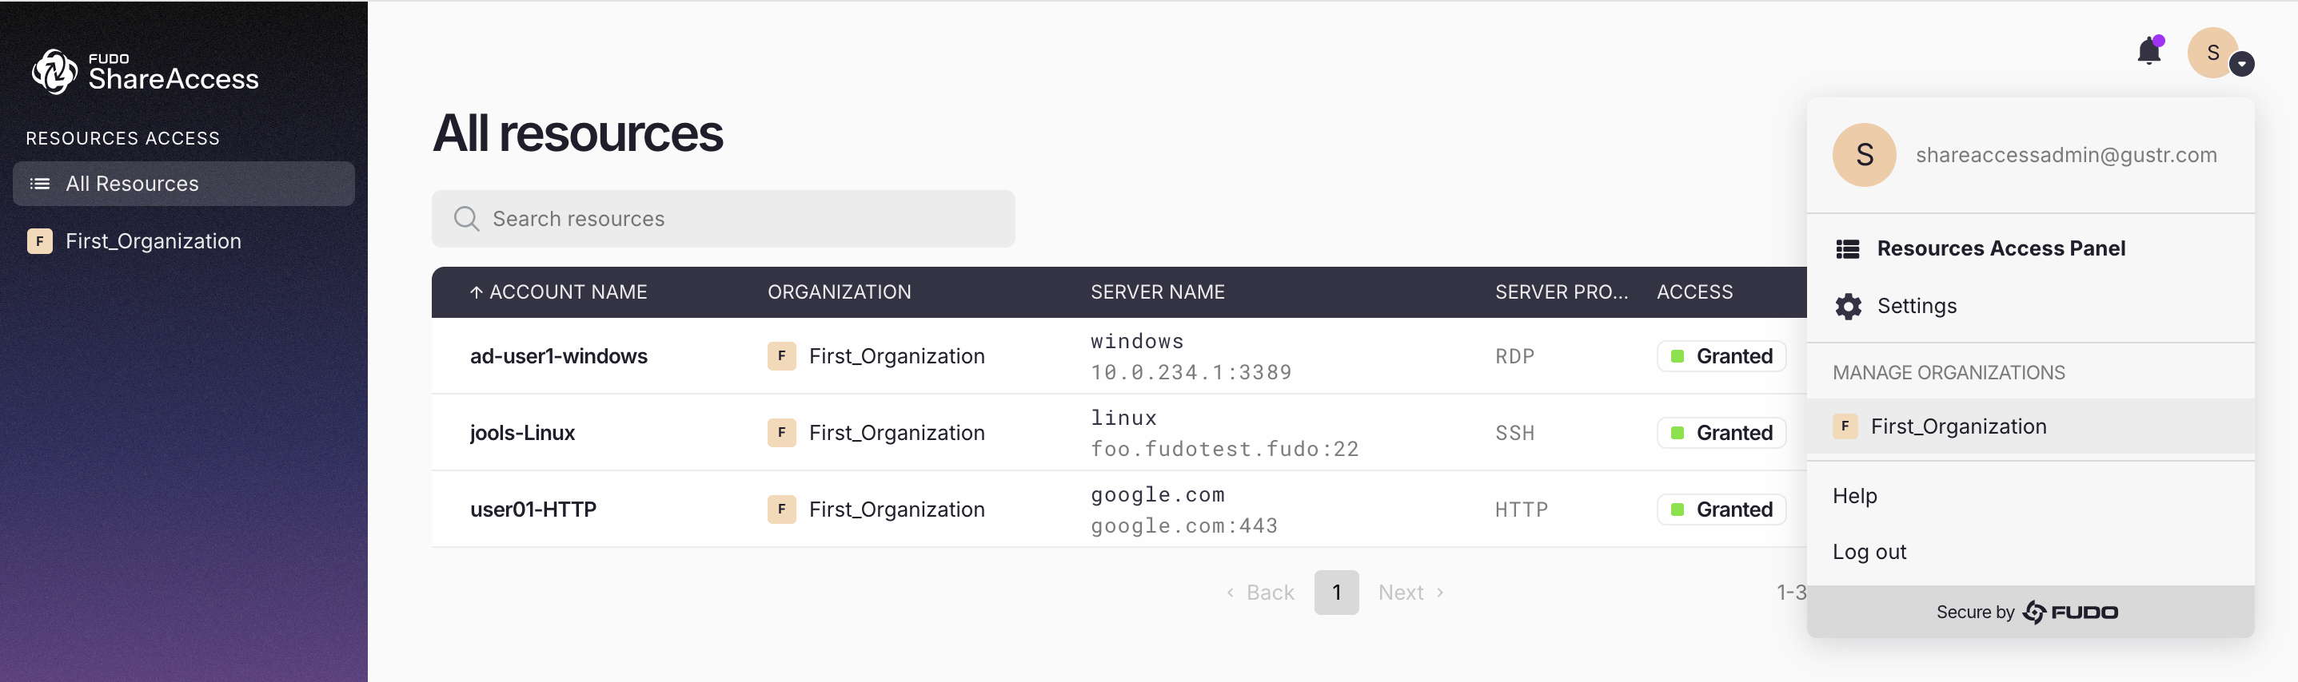Choose Log out from account menu
The height and width of the screenshot is (682, 2298).
[x=1869, y=552]
